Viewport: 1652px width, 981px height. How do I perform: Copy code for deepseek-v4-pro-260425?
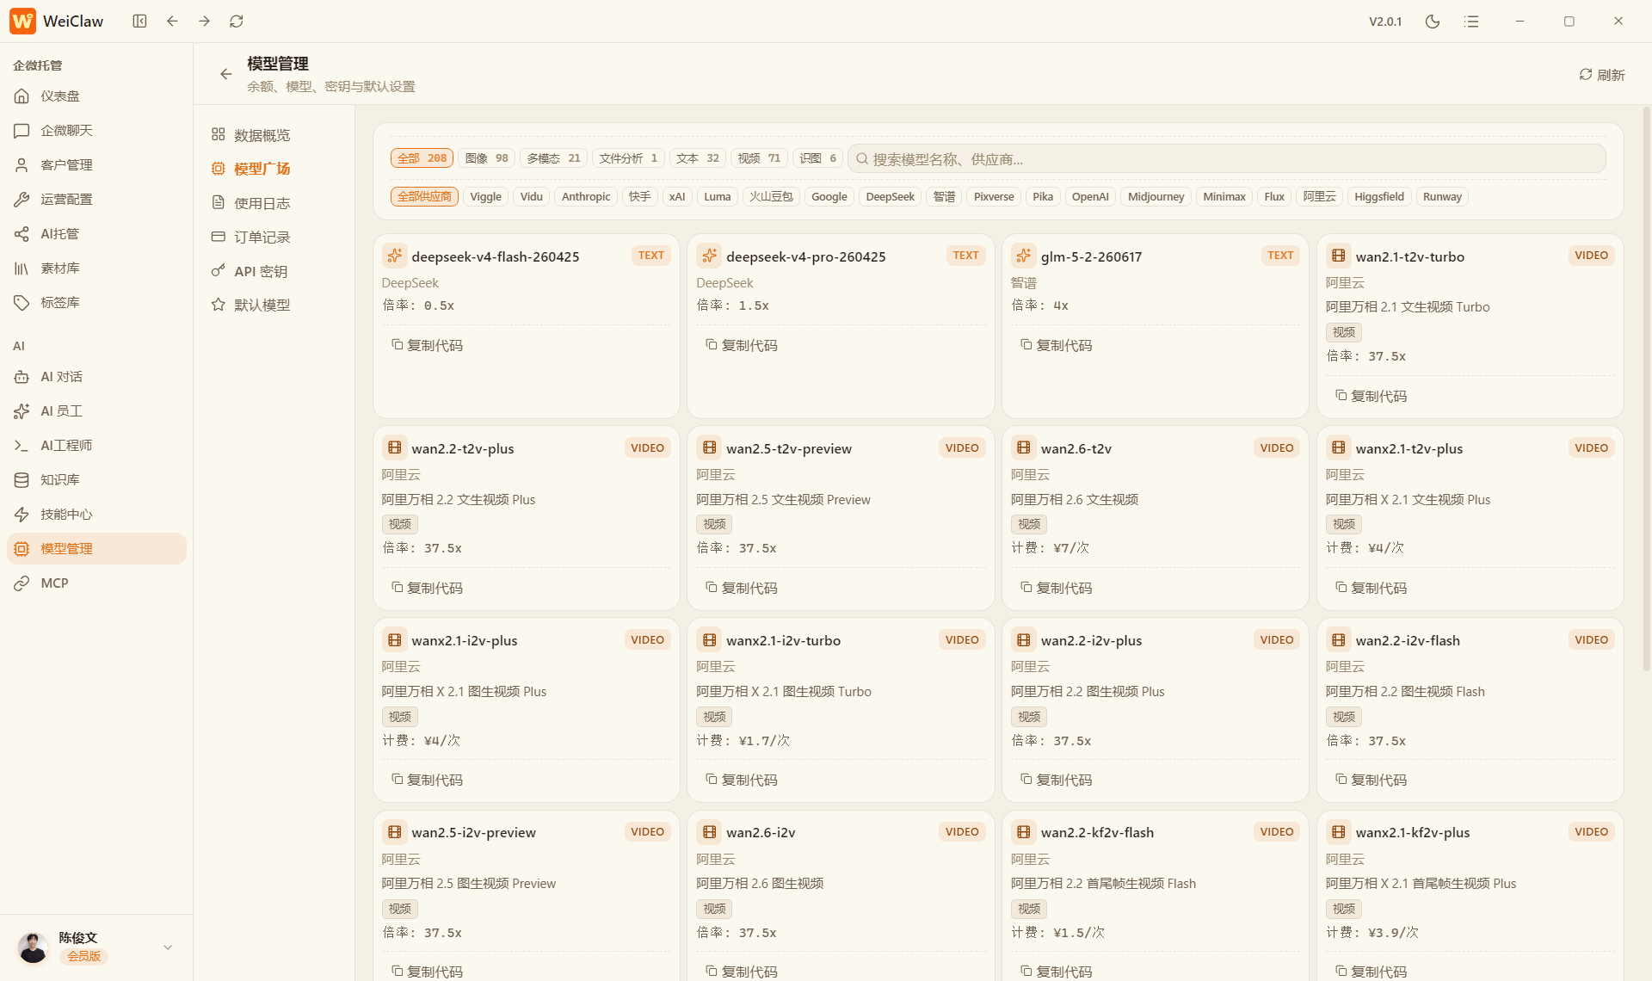pos(742,345)
